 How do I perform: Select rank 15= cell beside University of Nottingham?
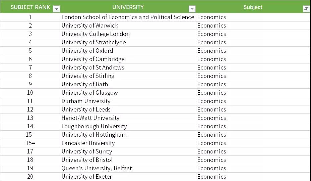[x=30, y=135]
